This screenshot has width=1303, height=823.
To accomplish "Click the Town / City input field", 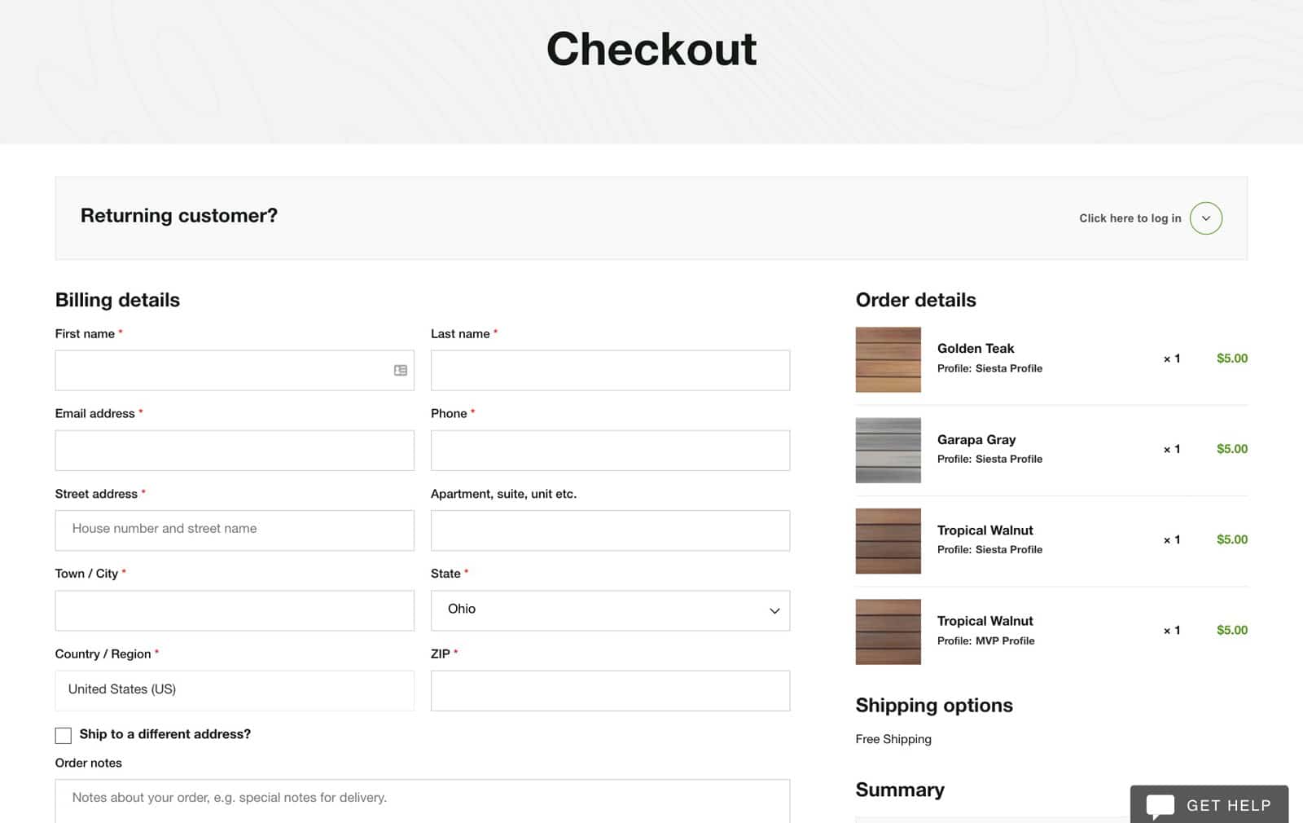I will (235, 610).
